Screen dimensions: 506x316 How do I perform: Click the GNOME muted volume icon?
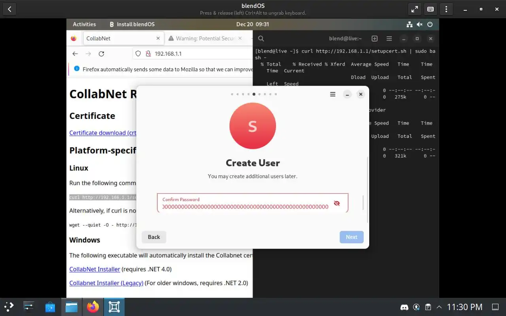[x=419, y=24]
